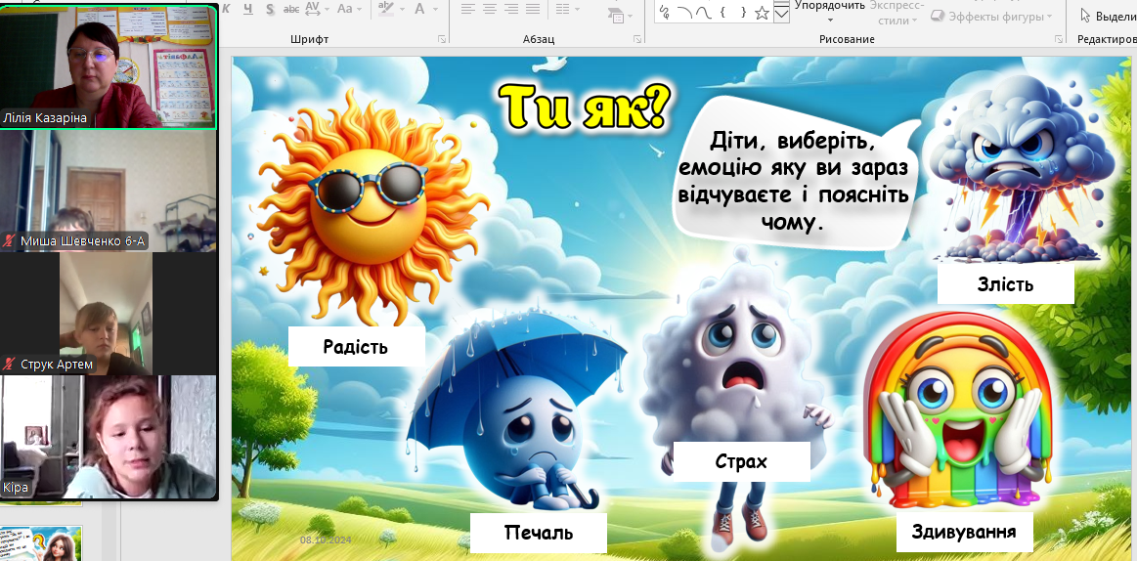
Task: Toggle strikethrough (abc) formatting
Action: pos(291,9)
